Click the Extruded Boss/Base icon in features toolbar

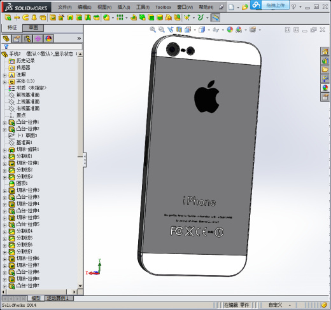[8, 18]
